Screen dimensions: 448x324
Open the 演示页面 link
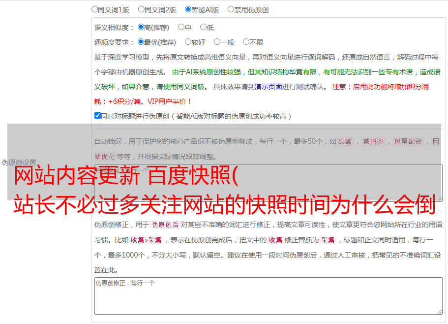click(x=269, y=87)
